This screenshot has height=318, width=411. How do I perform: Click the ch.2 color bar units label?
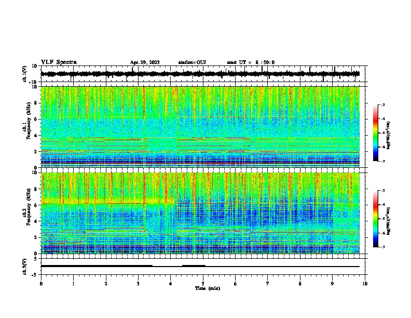click(x=388, y=221)
